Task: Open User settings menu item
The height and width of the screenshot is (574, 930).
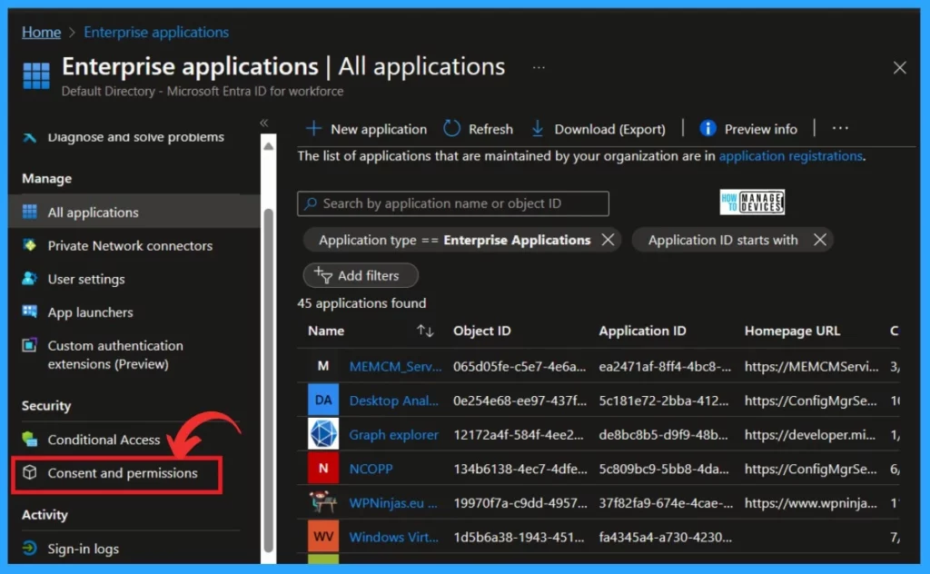Action: click(x=86, y=279)
